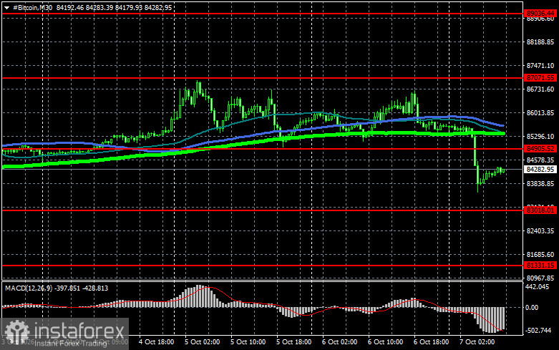The width and height of the screenshot is (559, 350).
Task: Click the 6 Oct 10:00 time label
Action: click(385, 342)
